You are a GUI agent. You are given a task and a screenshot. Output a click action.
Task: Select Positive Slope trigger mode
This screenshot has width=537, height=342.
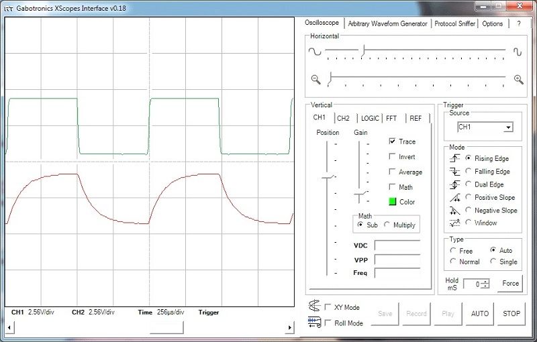[x=468, y=197]
